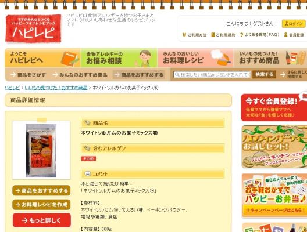Select いいもの見つけた!おすすめ商品 tab
Screen dimensions: 307x232
click(x=270, y=58)
